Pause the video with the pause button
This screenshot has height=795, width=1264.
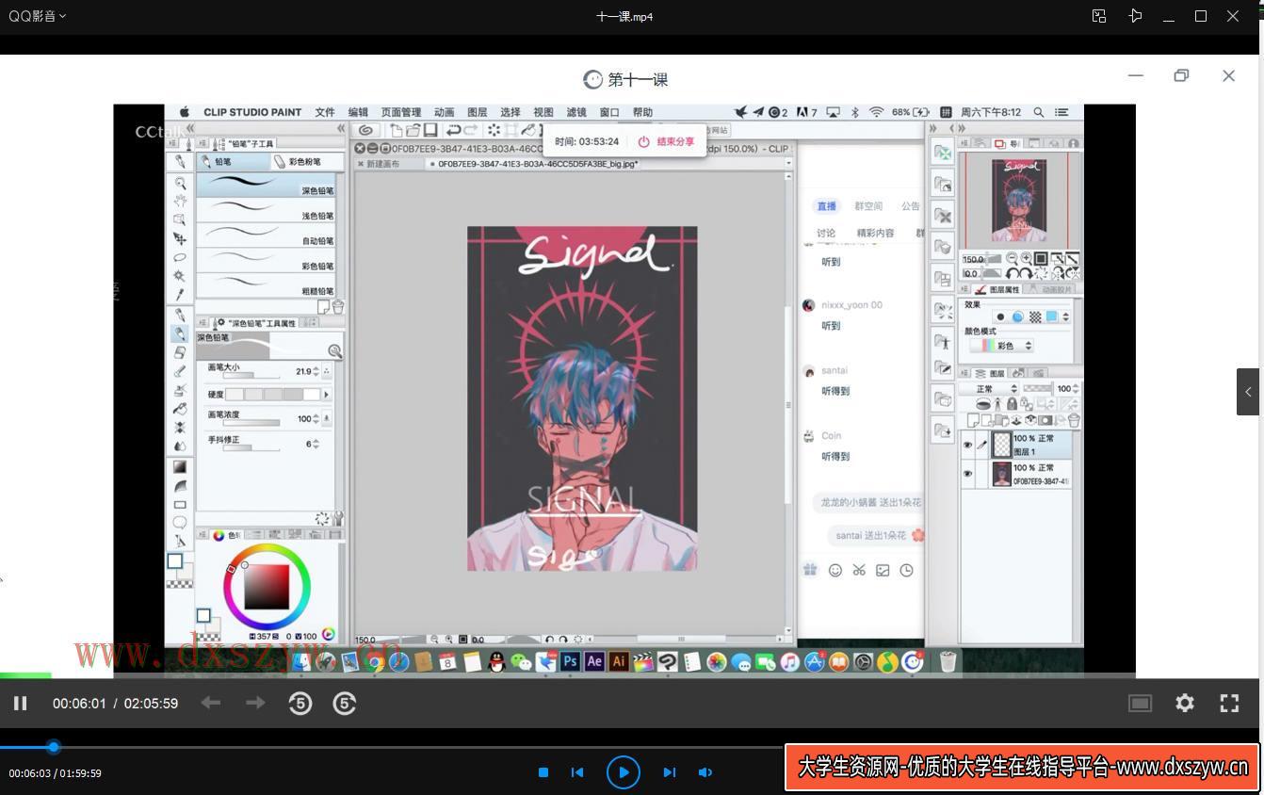tap(20, 703)
